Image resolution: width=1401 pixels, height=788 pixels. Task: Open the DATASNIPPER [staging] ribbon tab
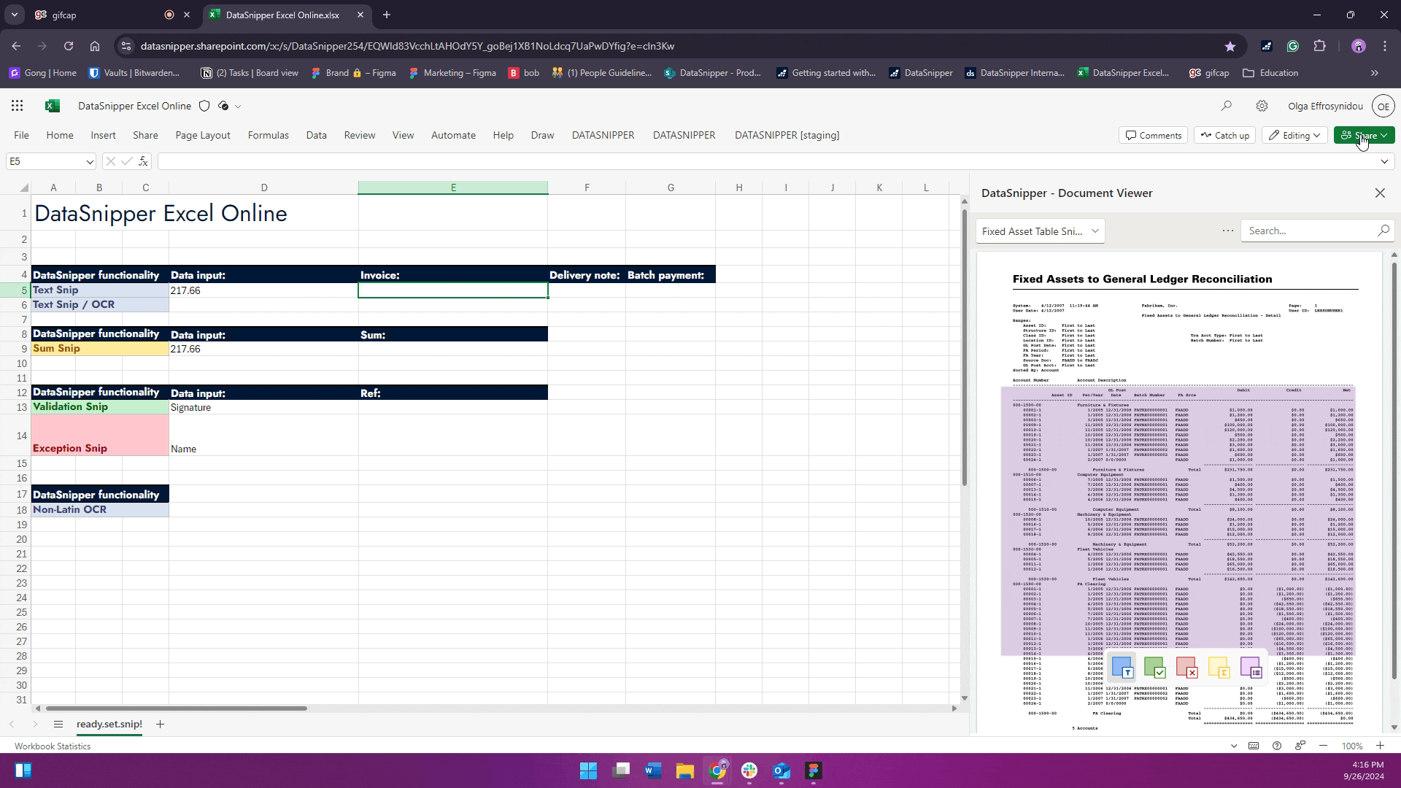tap(787, 135)
